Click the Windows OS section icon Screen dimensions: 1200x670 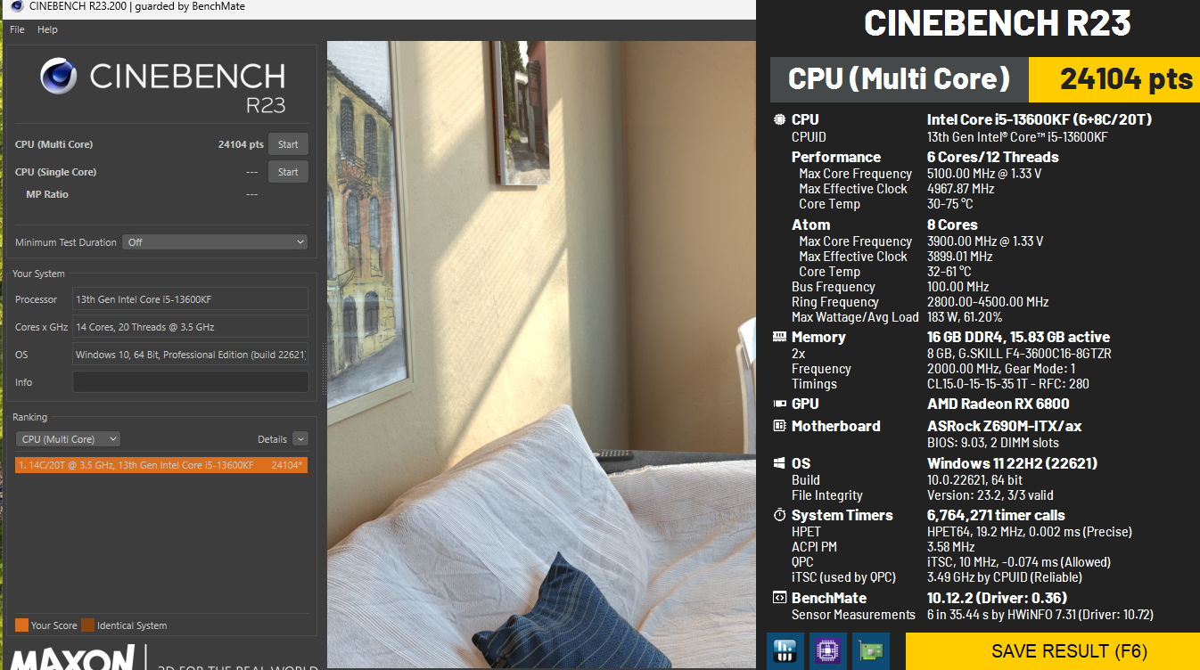[x=780, y=463]
